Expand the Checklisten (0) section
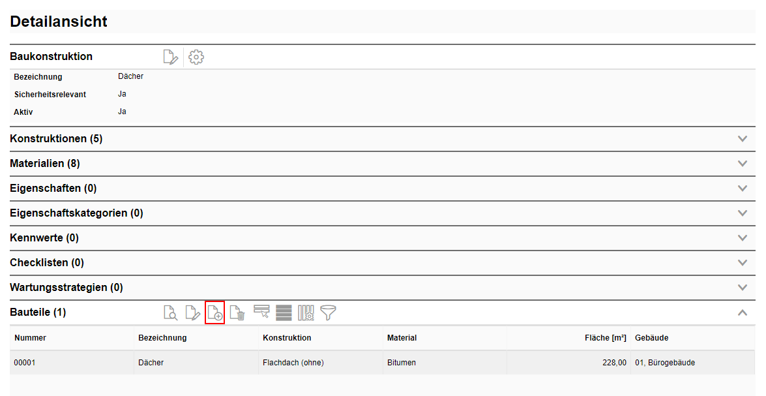The width and height of the screenshot is (766, 396). pos(742,263)
